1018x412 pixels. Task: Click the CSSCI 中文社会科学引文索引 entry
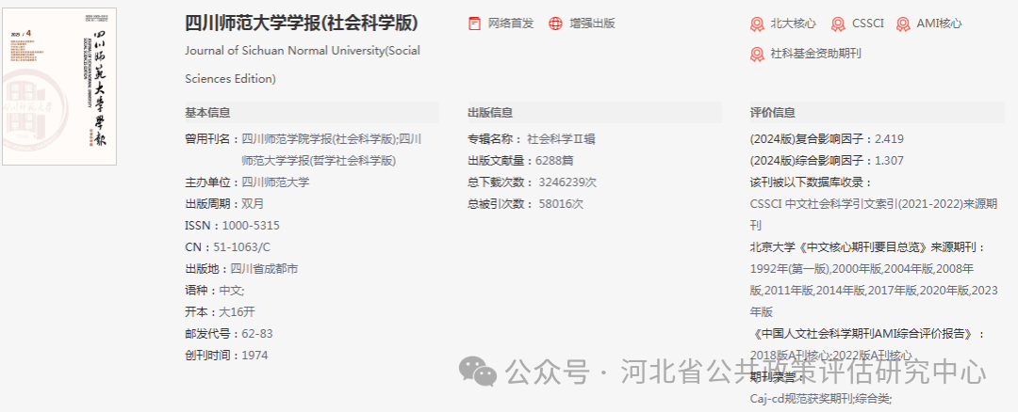pos(873,214)
